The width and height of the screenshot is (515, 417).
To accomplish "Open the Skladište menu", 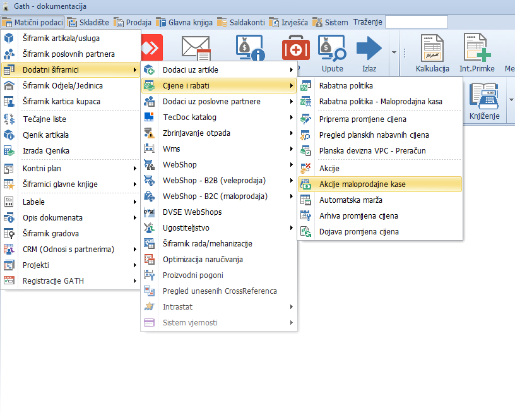I will pos(88,22).
